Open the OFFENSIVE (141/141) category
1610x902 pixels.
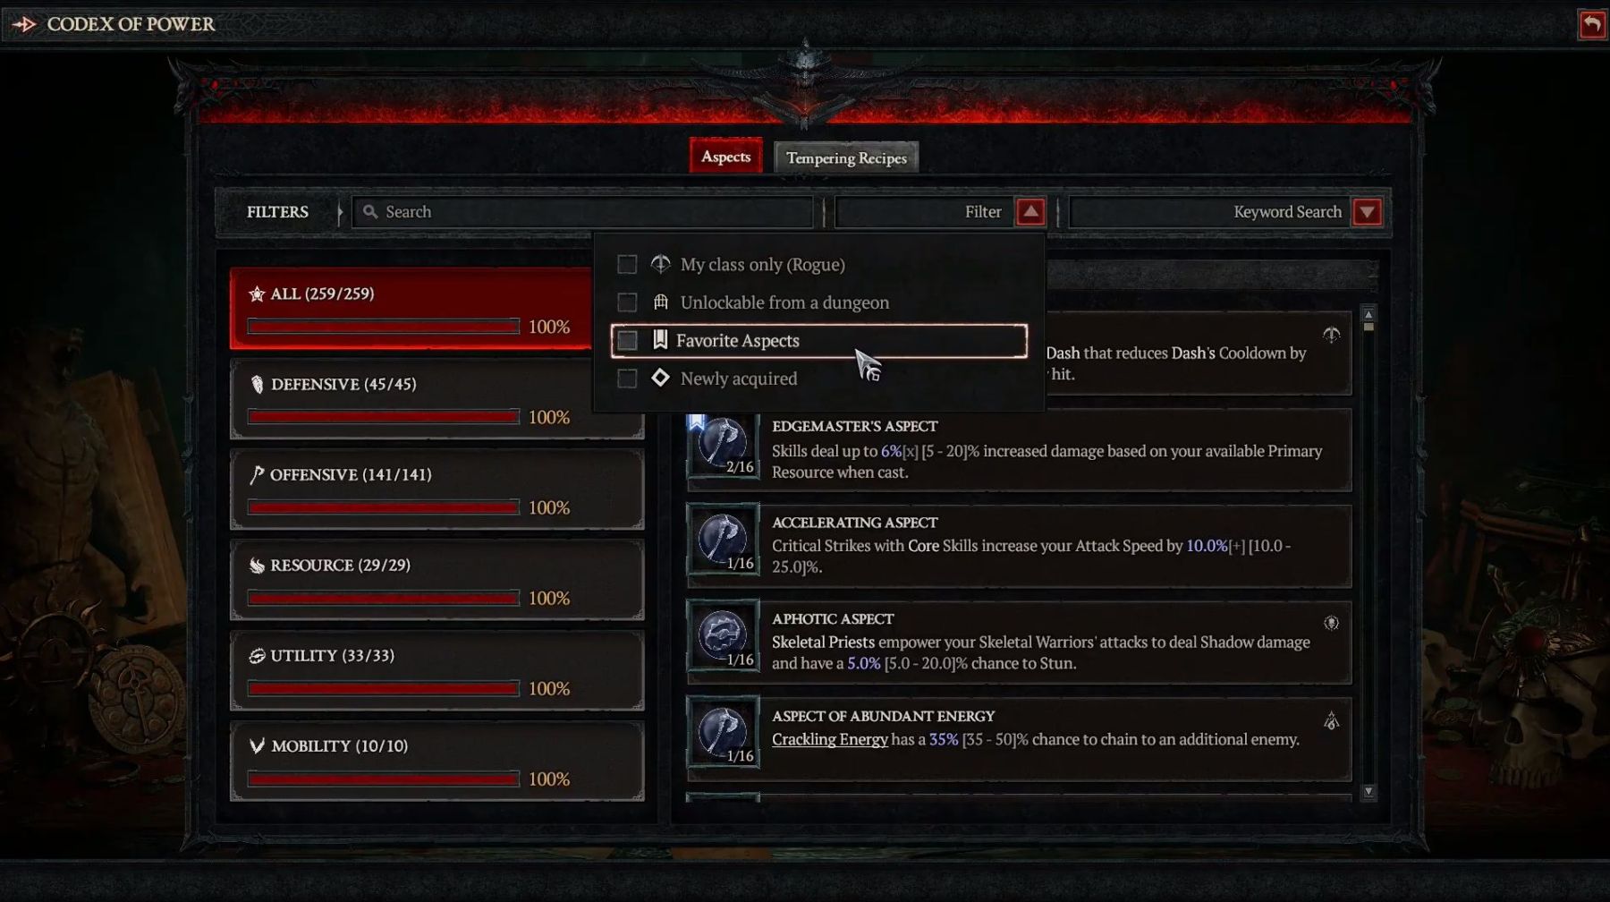point(436,489)
